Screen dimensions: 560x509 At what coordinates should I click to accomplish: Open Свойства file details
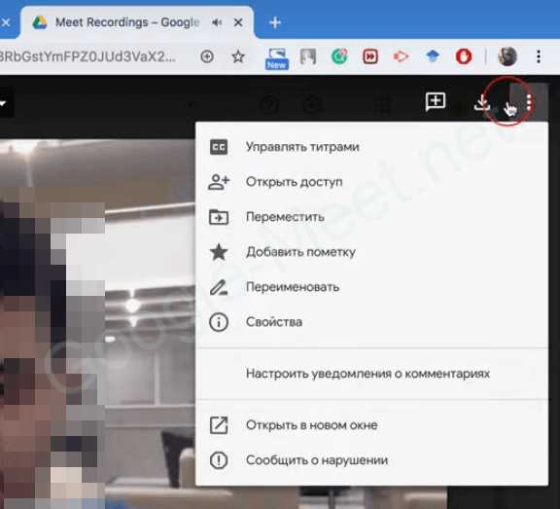point(371,322)
